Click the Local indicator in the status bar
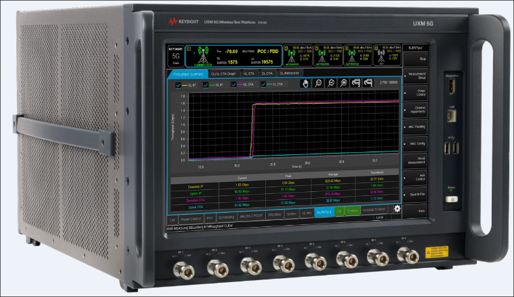 click(x=380, y=217)
